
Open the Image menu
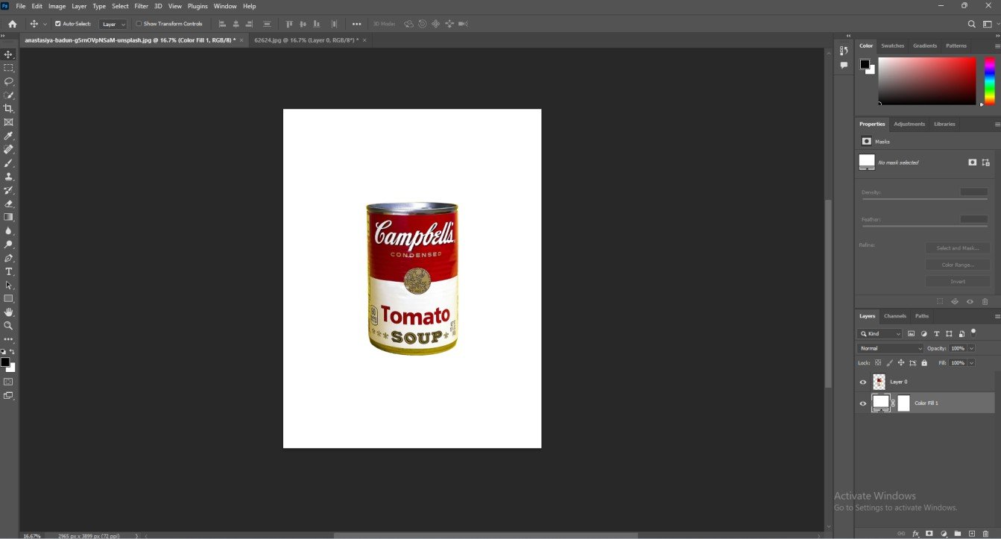[57, 6]
